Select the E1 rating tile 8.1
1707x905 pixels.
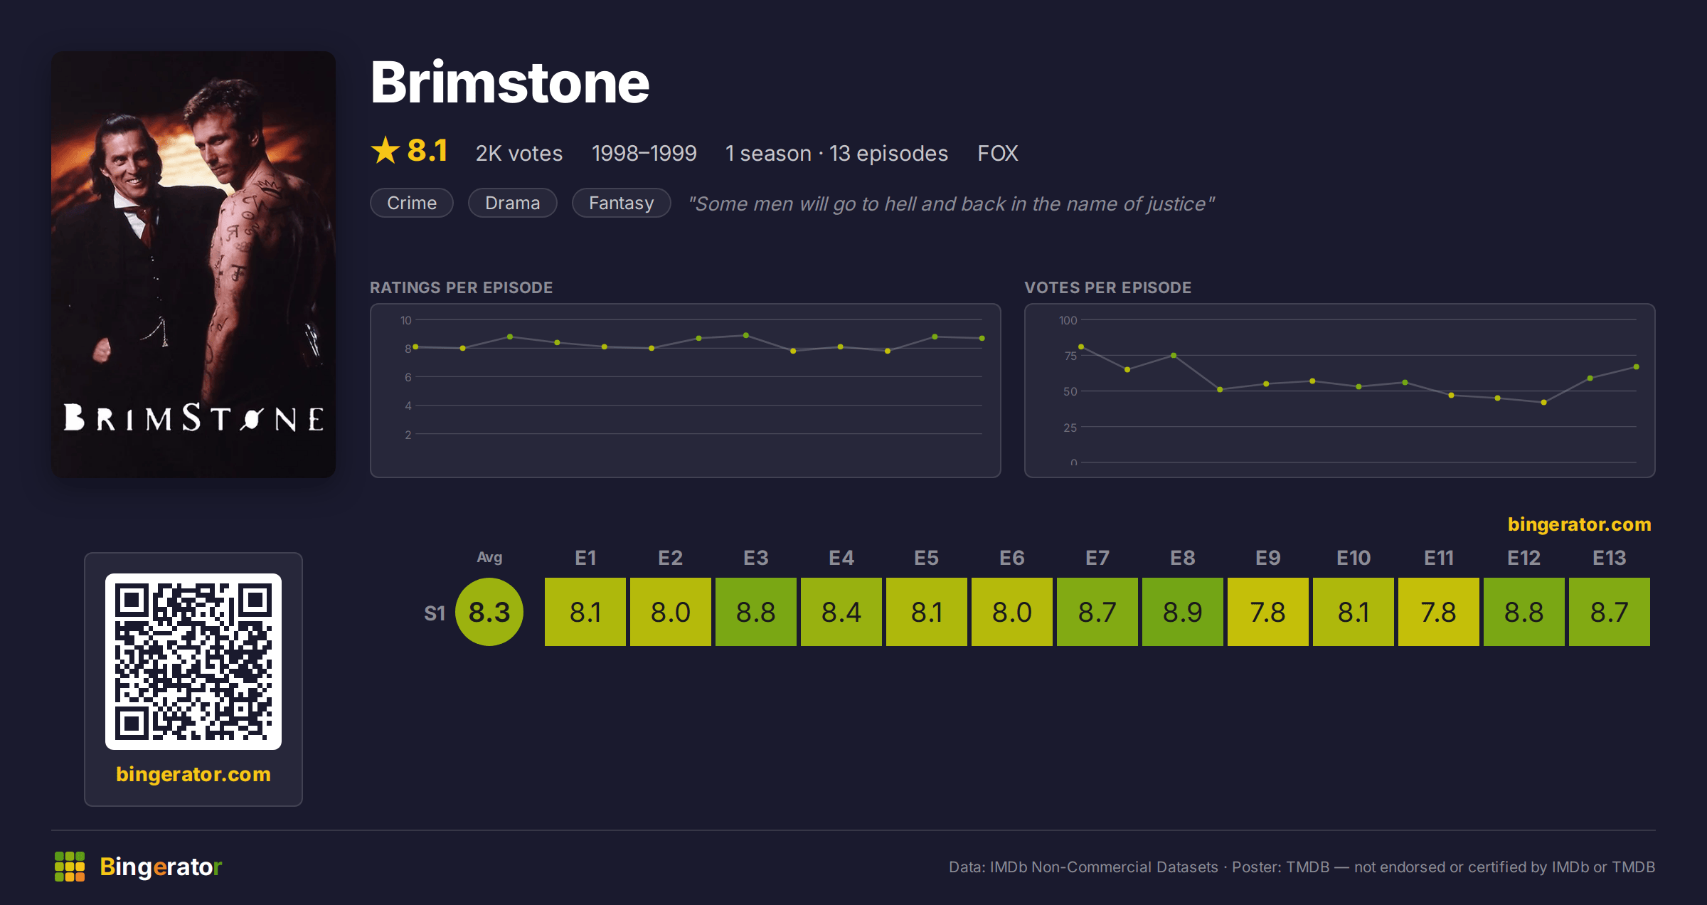coord(585,612)
